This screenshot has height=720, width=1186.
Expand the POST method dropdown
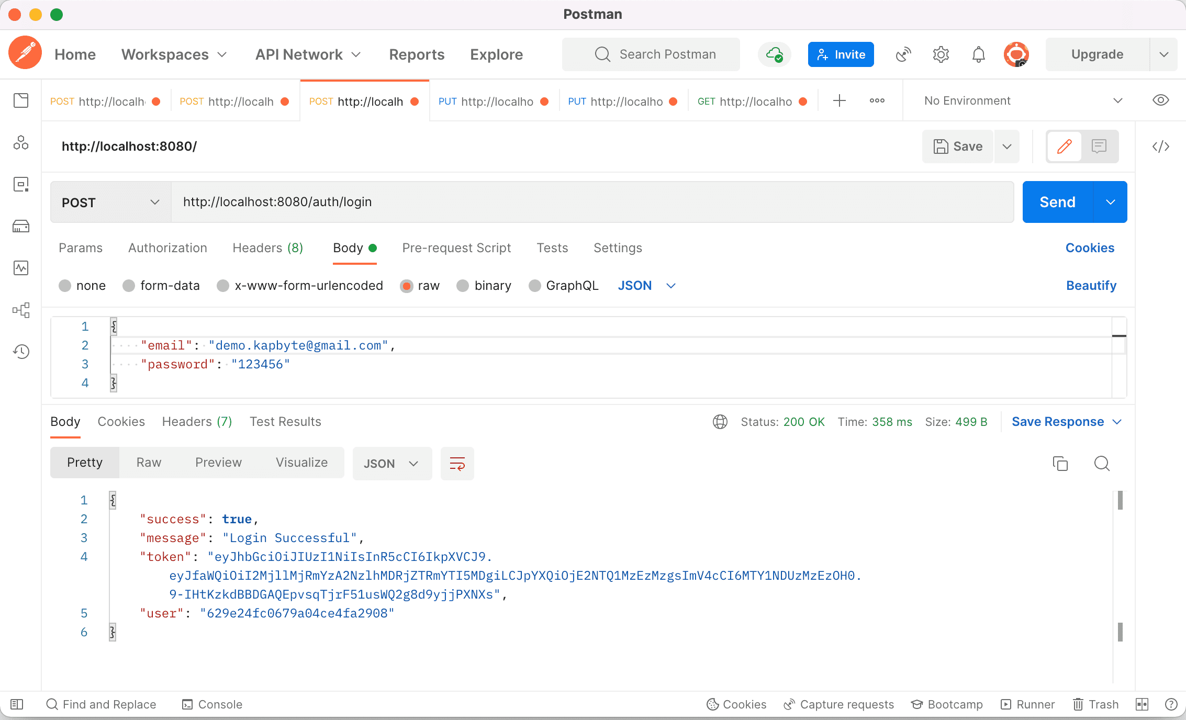click(110, 203)
